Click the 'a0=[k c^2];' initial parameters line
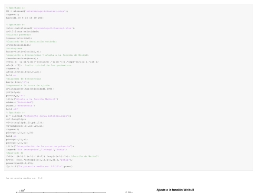This screenshot has height=193, width=257. [x=39, y=65]
